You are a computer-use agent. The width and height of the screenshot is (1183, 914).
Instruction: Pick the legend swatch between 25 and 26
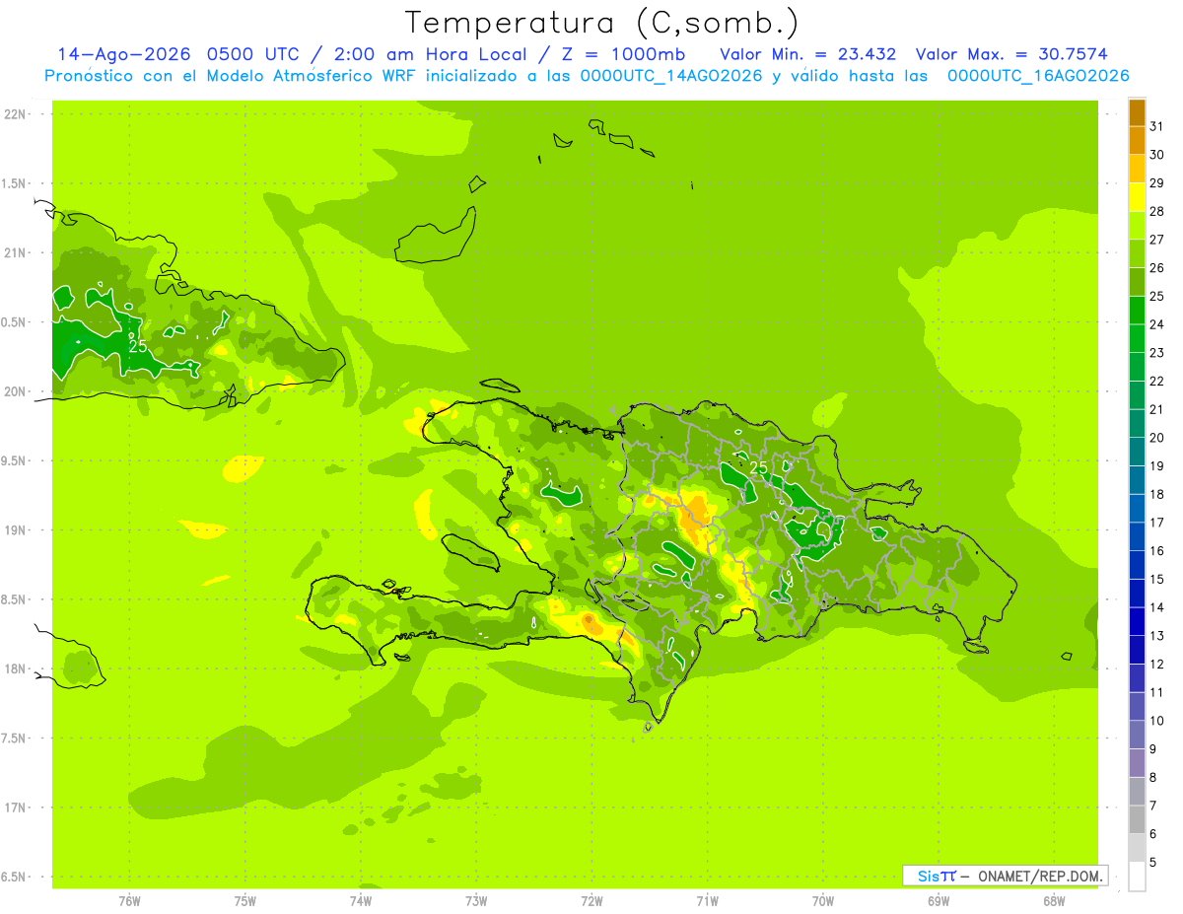click(1137, 282)
